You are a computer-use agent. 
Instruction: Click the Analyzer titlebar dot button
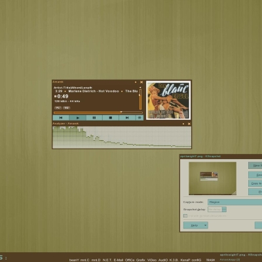point(183,124)
